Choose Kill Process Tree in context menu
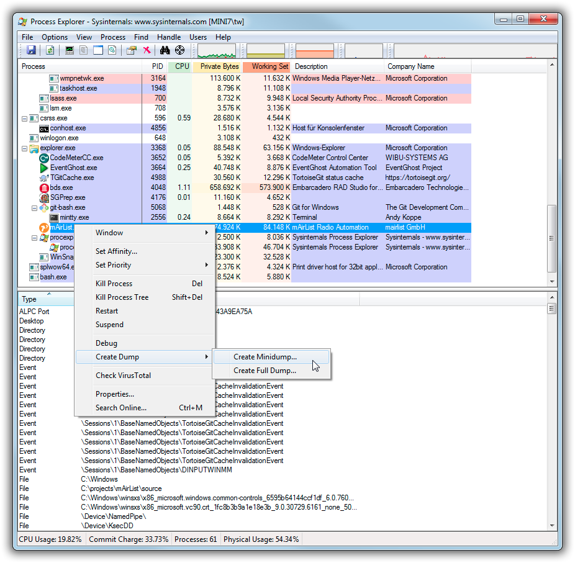The width and height of the screenshot is (575, 563). (x=122, y=297)
